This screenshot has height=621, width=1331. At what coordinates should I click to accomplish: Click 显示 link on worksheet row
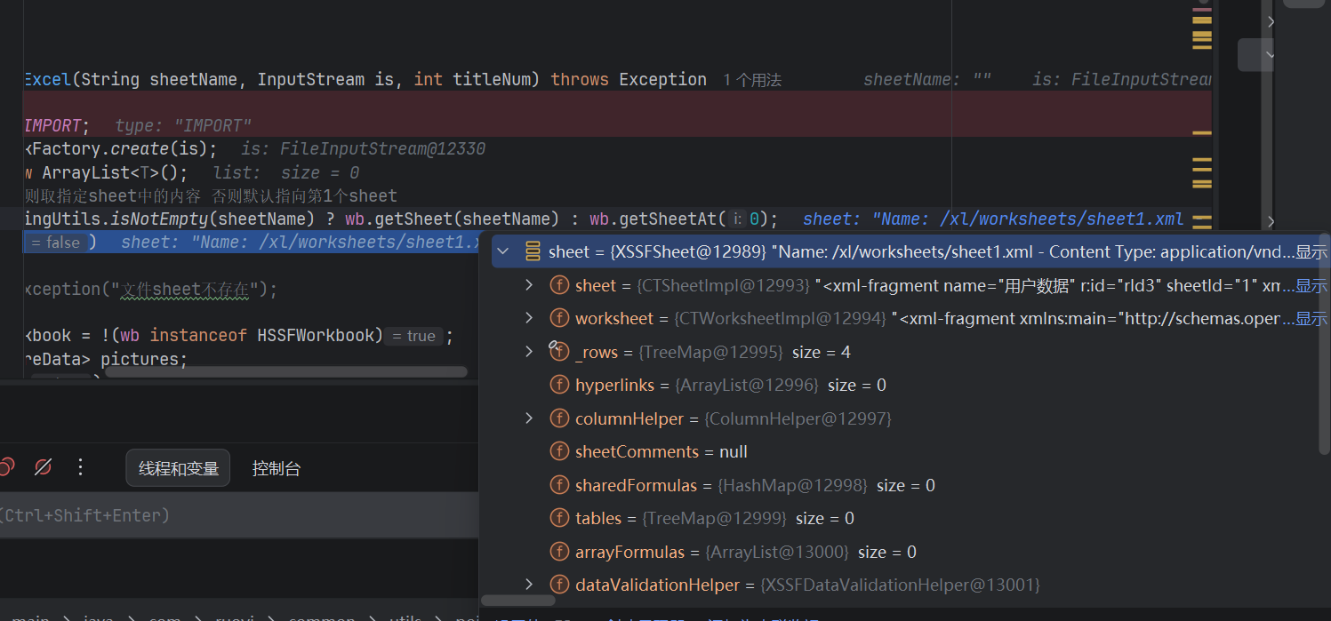[x=1311, y=319]
